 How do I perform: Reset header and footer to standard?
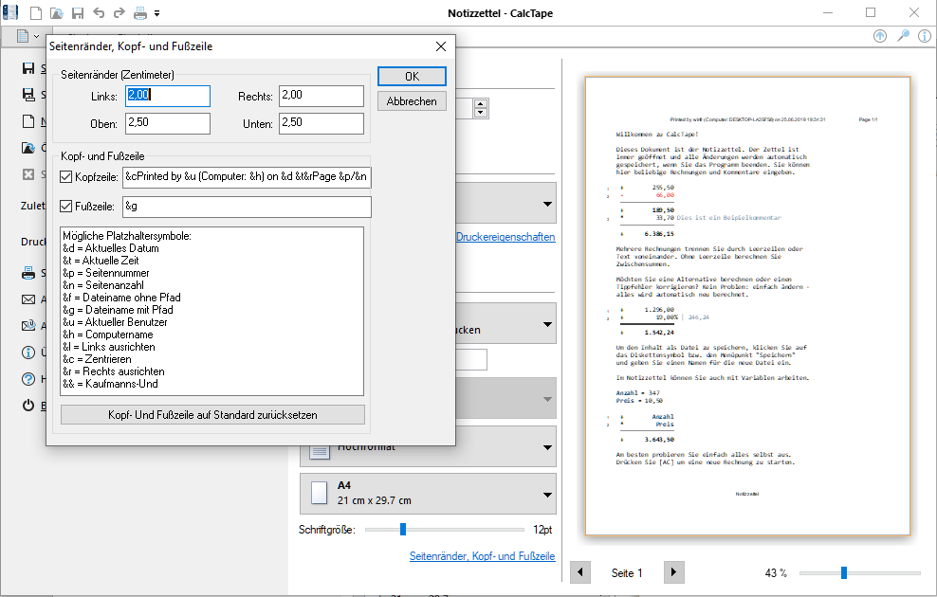212,415
